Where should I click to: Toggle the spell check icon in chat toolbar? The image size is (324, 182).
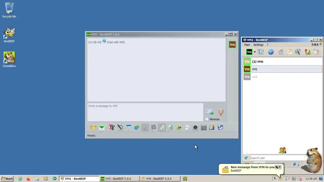pyautogui.click(x=145, y=127)
